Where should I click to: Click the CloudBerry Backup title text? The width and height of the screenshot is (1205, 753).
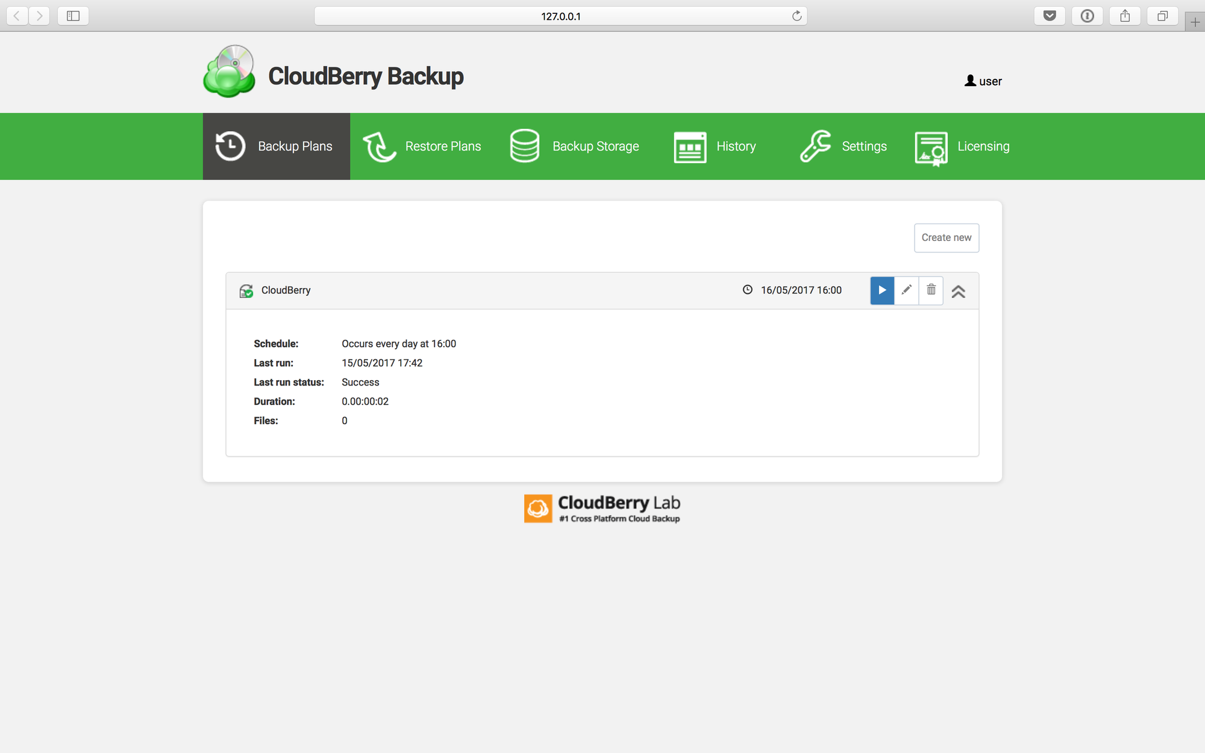click(x=366, y=77)
